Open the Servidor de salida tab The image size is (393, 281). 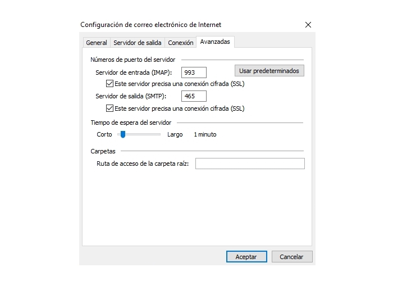coord(138,43)
